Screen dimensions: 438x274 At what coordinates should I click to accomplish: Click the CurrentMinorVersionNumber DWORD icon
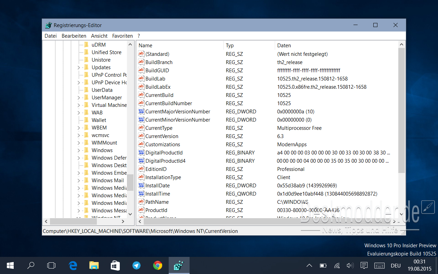coord(141,120)
